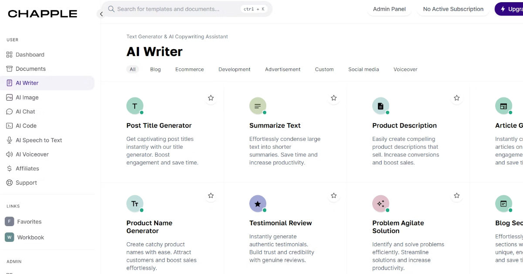The image size is (523, 274).
Task: Collapse the sidebar with chevron arrow
Action: pyautogui.click(x=101, y=14)
